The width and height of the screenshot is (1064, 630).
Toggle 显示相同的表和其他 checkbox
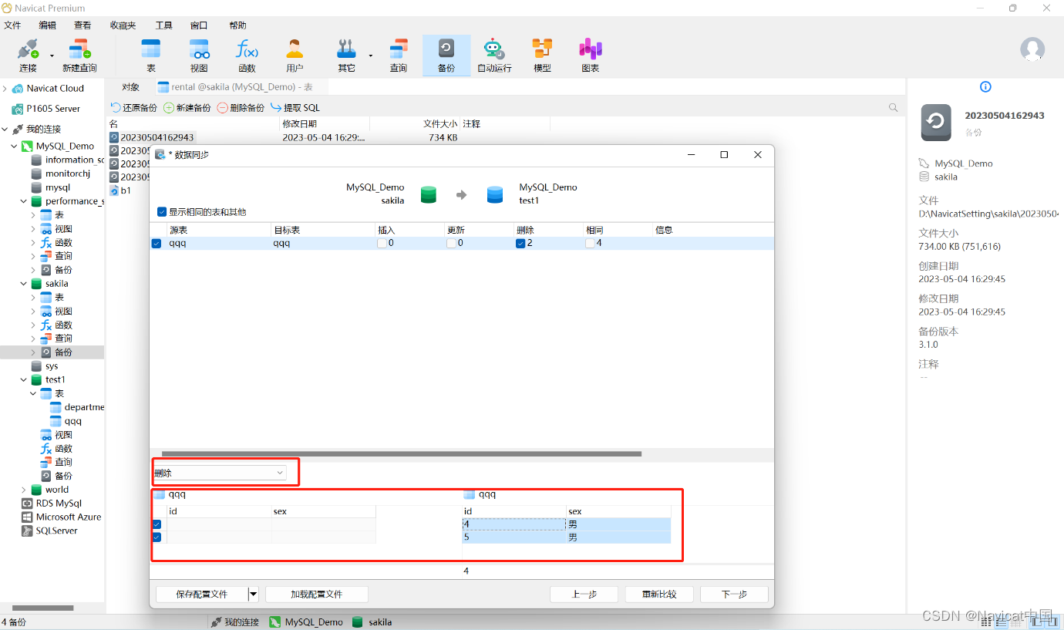(162, 211)
